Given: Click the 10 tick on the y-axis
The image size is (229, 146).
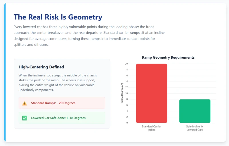Looking at the screenshot, I should (127, 93).
